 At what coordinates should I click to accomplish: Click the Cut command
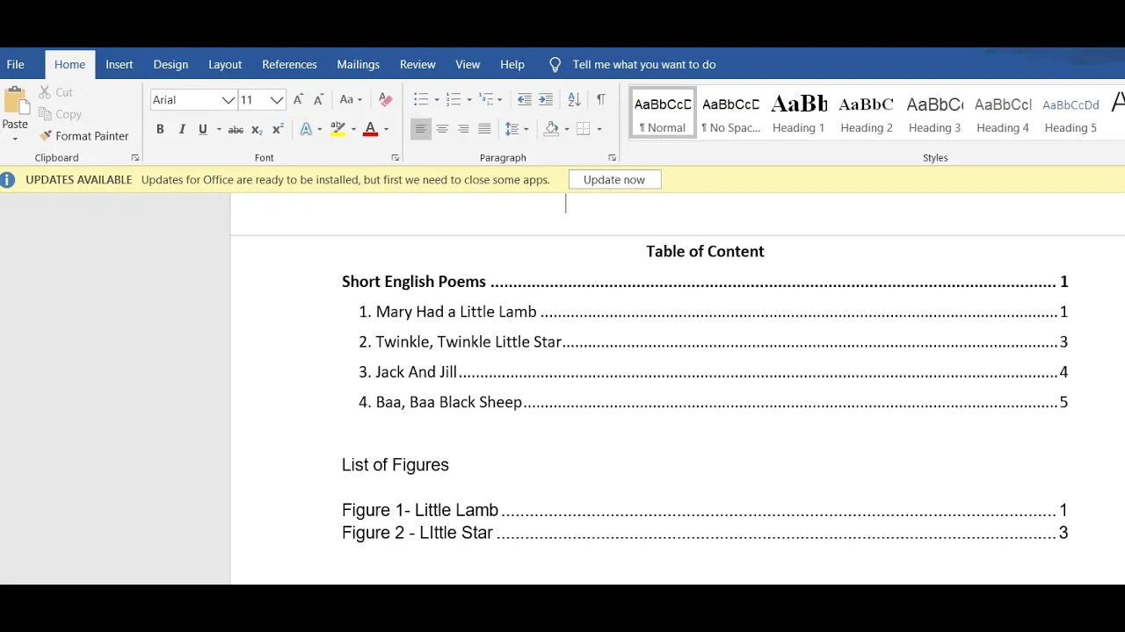tap(55, 92)
